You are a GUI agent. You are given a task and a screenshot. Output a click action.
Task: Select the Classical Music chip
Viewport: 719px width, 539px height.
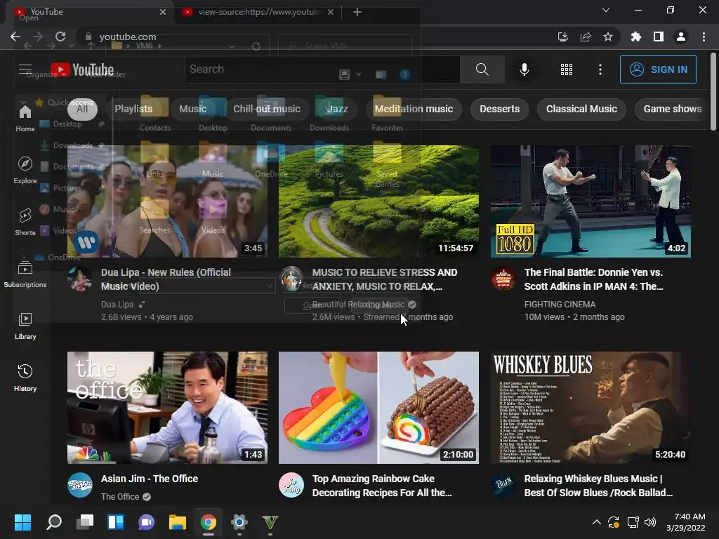tap(581, 109)
